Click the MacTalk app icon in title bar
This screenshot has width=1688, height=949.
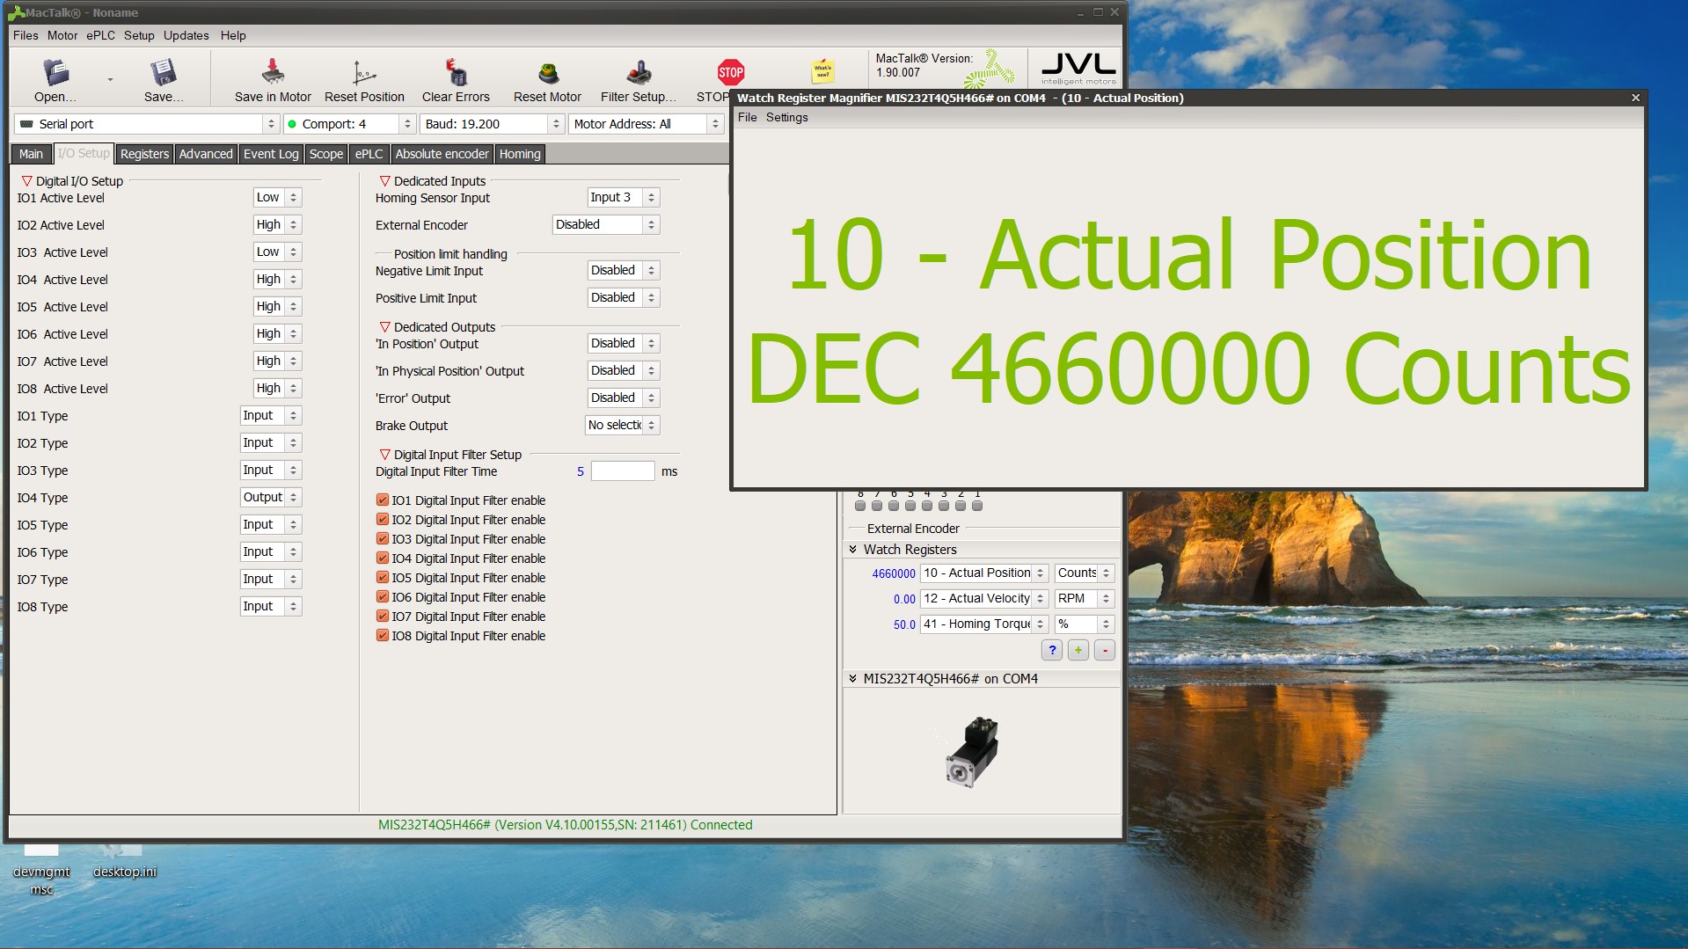tap(16, 12)
